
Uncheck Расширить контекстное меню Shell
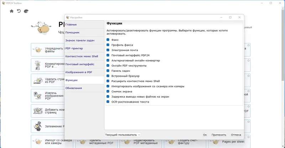[x=108, y=81]
